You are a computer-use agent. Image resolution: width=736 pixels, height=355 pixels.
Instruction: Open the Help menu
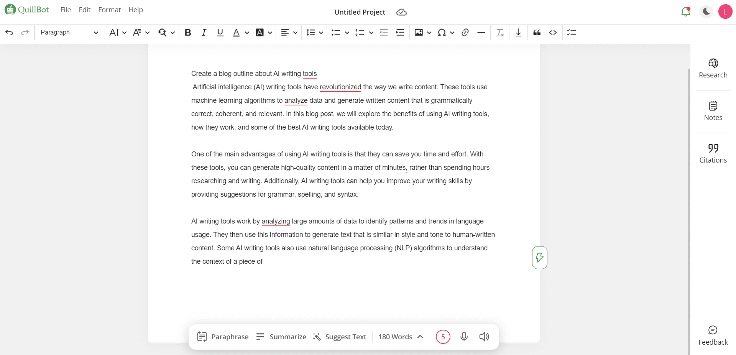pyautogui.click(x=136, y=10)
